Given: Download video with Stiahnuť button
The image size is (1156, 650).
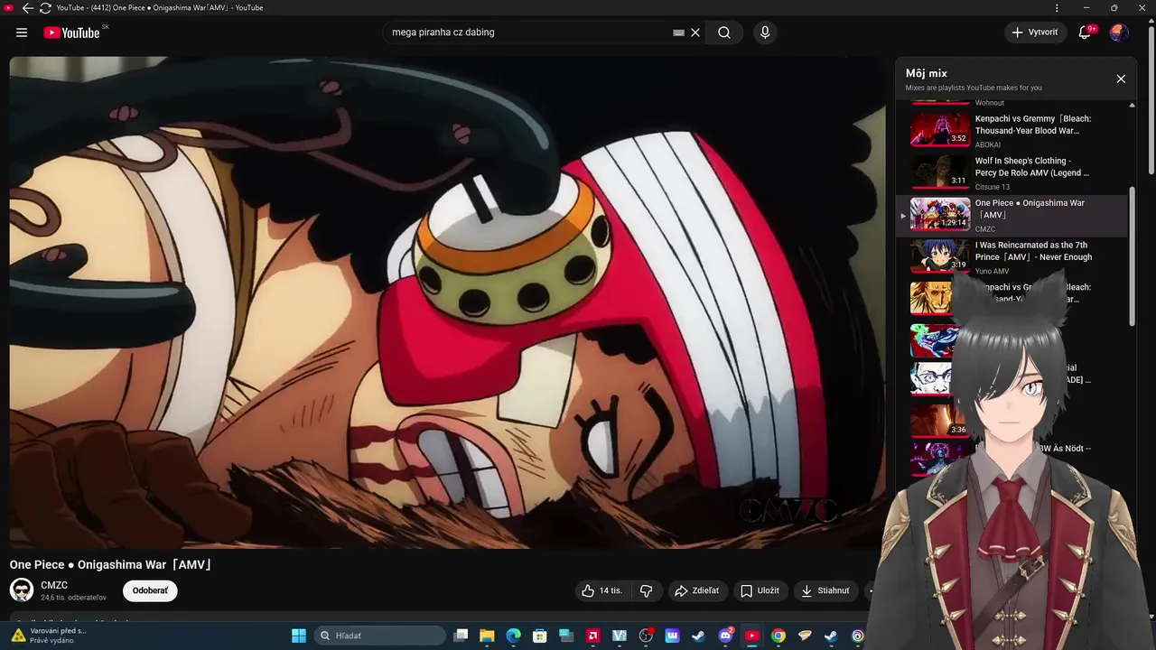Looking at the screenshot, I should tap(825, 590).
